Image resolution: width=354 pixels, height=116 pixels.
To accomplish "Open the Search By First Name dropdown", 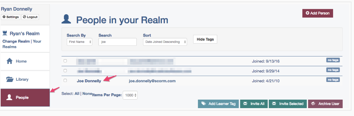I will (x=79, y=42).
